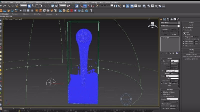
Task: Toggle the Invisible checkbox
Action: click(183, 32)
